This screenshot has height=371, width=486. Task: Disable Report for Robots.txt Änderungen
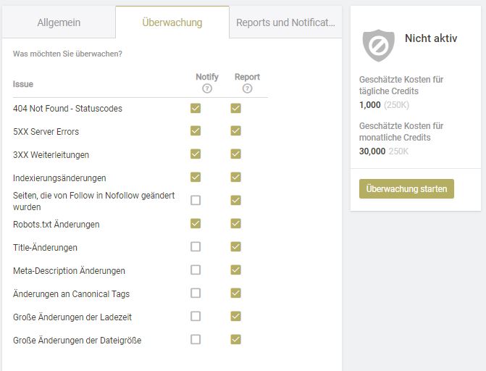[x=235, y=224]
